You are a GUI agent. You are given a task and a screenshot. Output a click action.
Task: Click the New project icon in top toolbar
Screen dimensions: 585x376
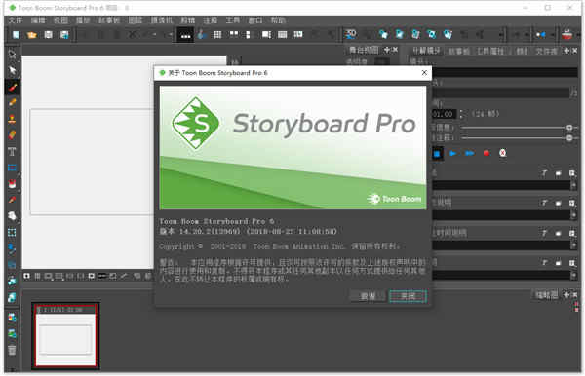[16, 35]
